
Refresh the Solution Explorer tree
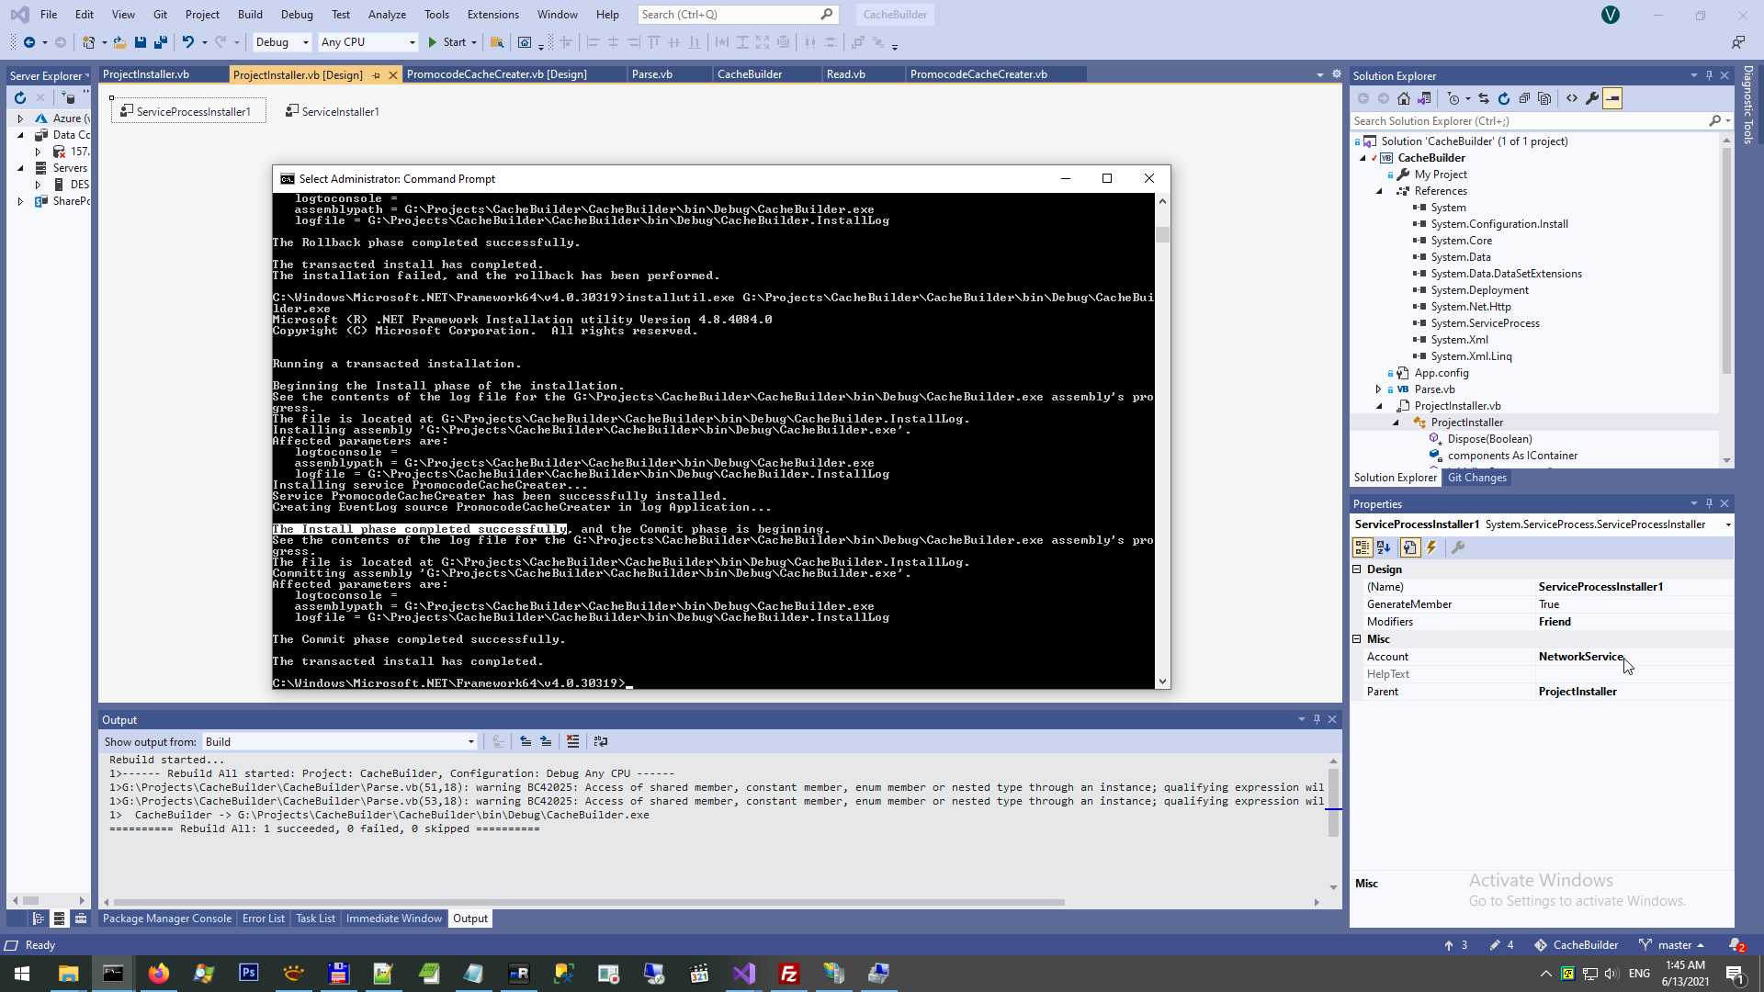[x=1503, y=98]
